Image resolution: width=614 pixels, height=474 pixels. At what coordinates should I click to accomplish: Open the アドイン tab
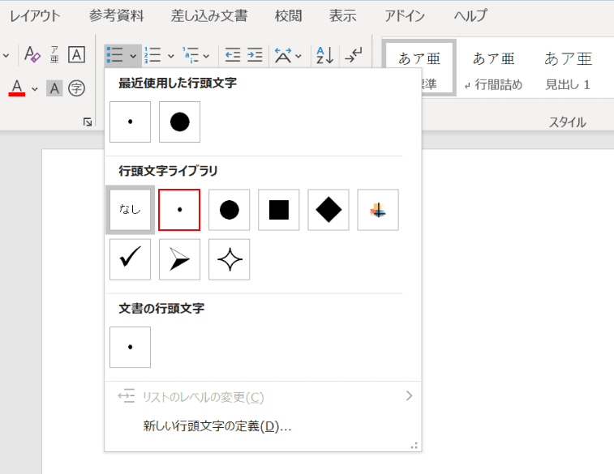405,16
